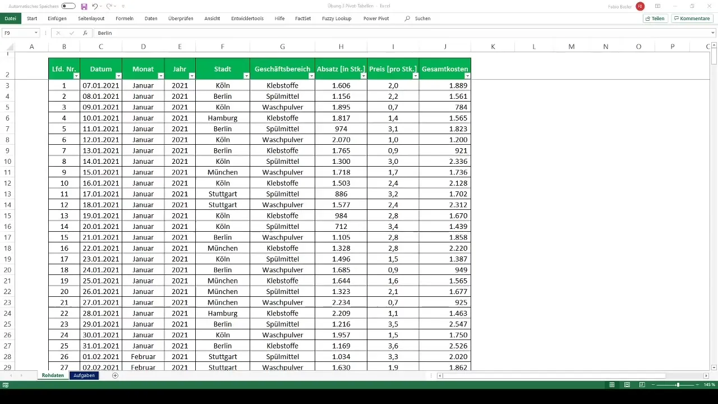
Task: Open the Monat column filter dropdown
Action: click(x=161, y=76)
